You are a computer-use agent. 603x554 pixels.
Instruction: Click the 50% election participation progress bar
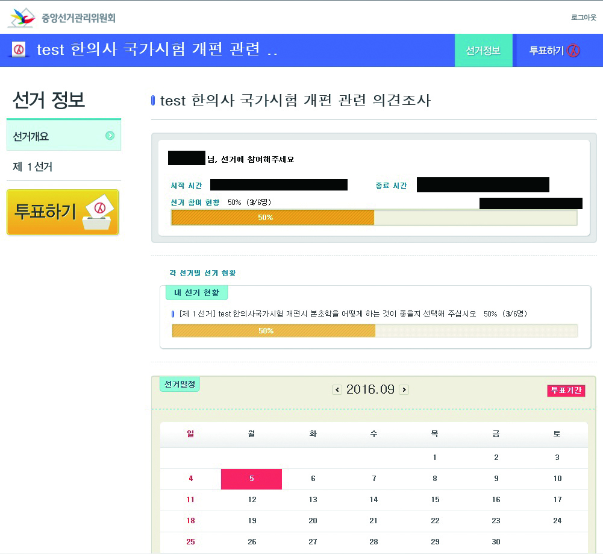373,218
